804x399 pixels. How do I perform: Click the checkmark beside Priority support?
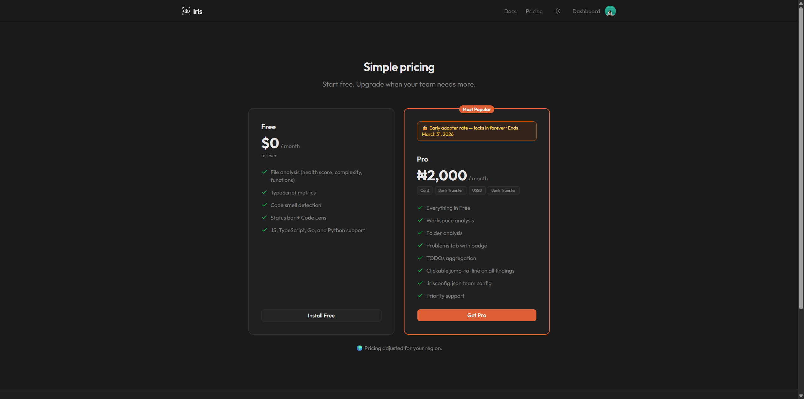[420, 295]
